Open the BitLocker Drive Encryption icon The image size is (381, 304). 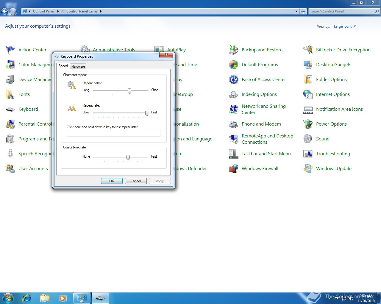[308, 50]
